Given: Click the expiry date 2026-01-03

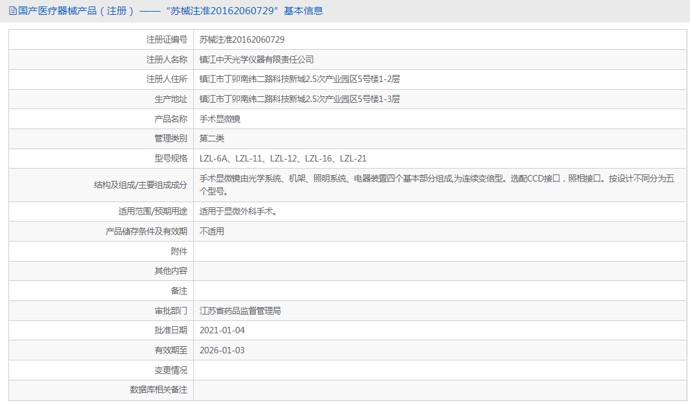Looking at the screenshot, I should (x=222, y=351).
